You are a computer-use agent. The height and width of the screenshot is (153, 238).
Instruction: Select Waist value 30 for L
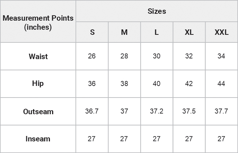coord(156,56)
